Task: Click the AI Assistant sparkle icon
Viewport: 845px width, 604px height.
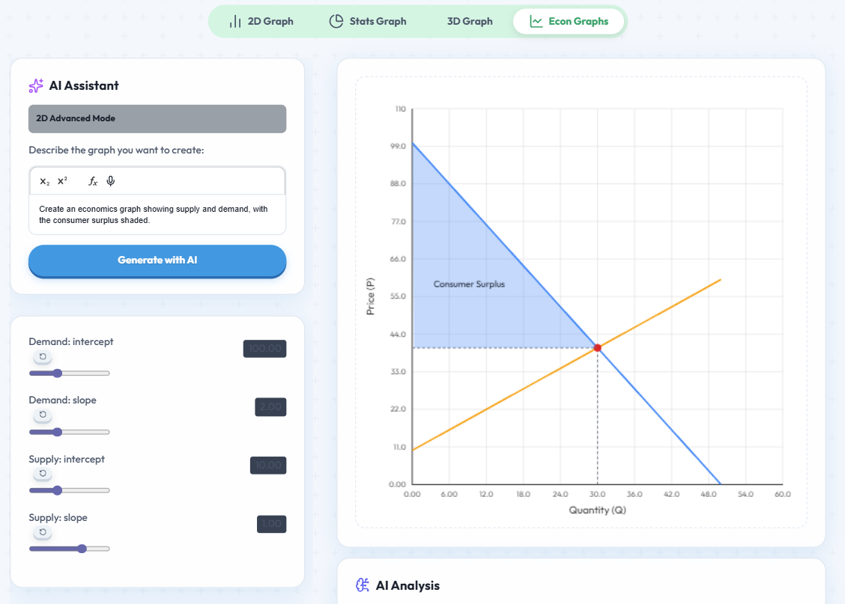Action: point(35,85)
